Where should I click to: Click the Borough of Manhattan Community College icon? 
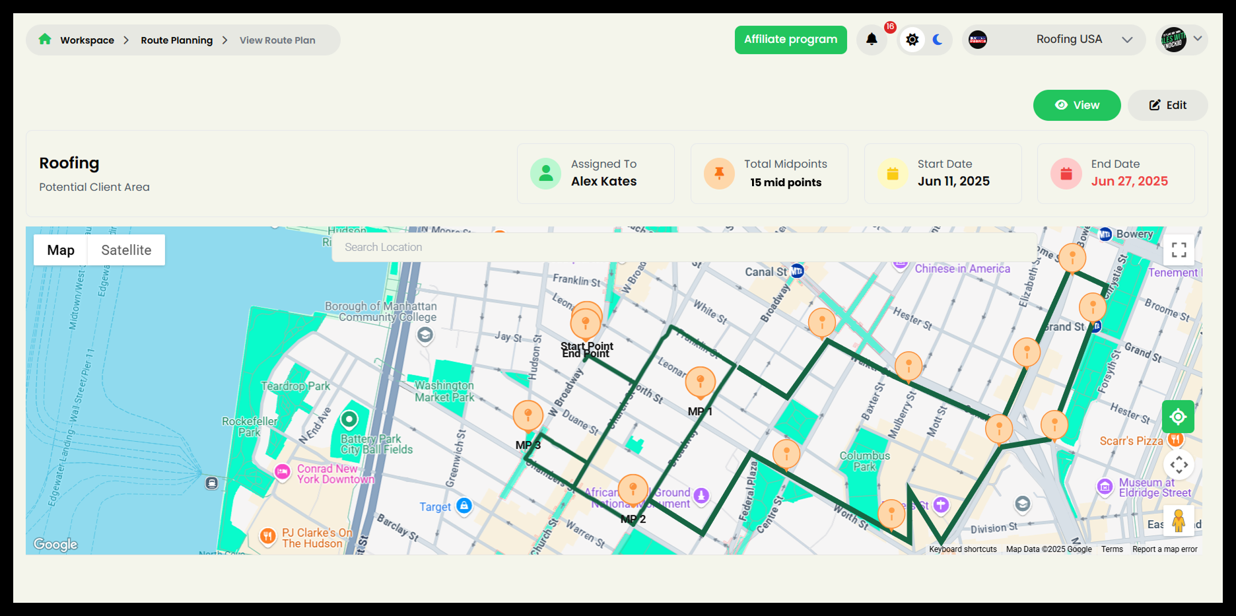[x=425, y=335]
